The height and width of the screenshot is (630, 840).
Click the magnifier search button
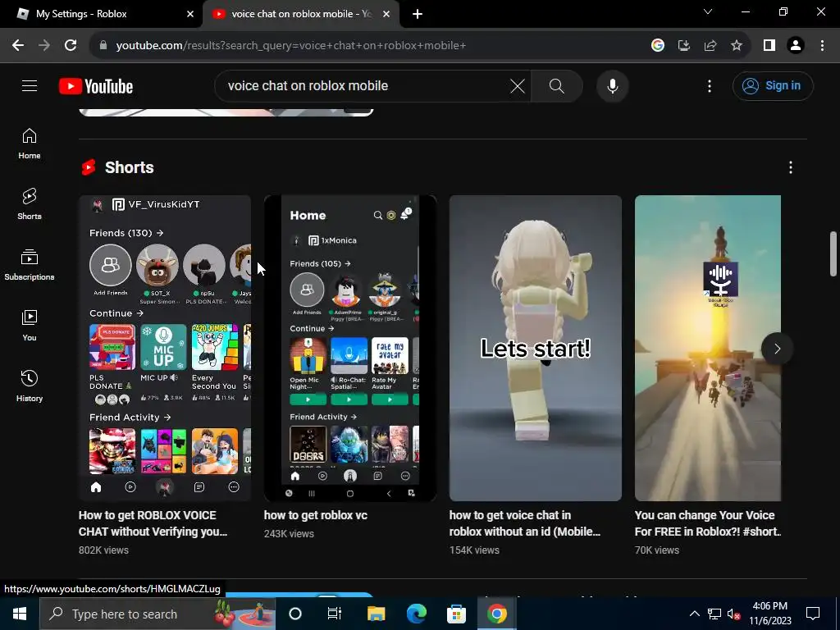pyautogui.click(x=557, y=85)
